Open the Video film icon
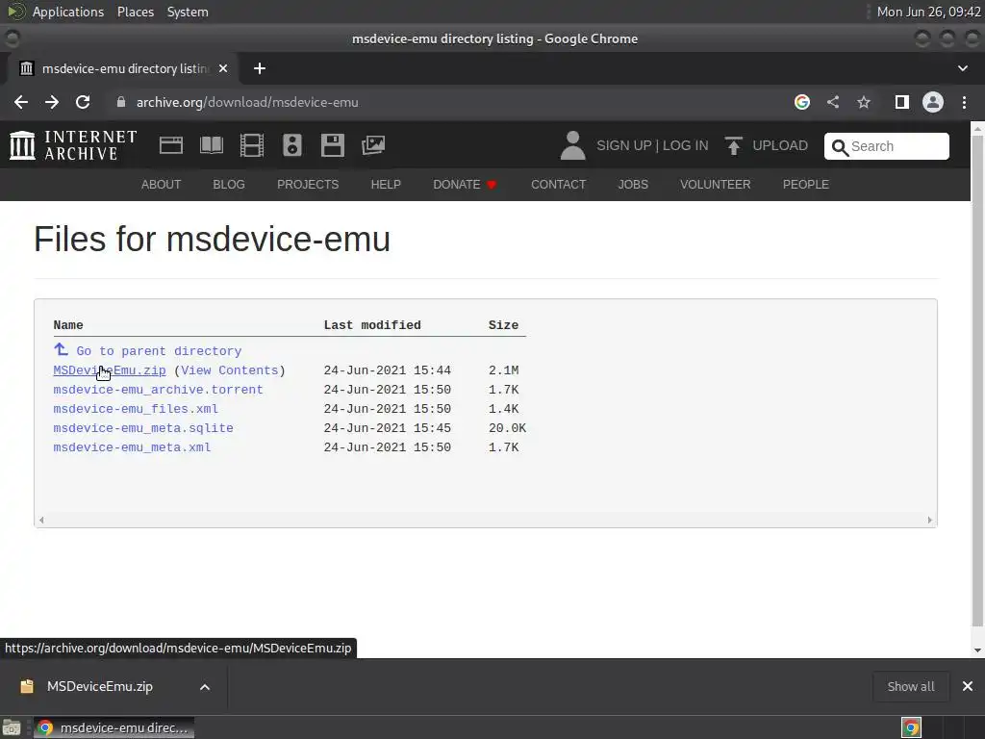The width and height of the screenshot is (985, 739). tap(252, 145)
